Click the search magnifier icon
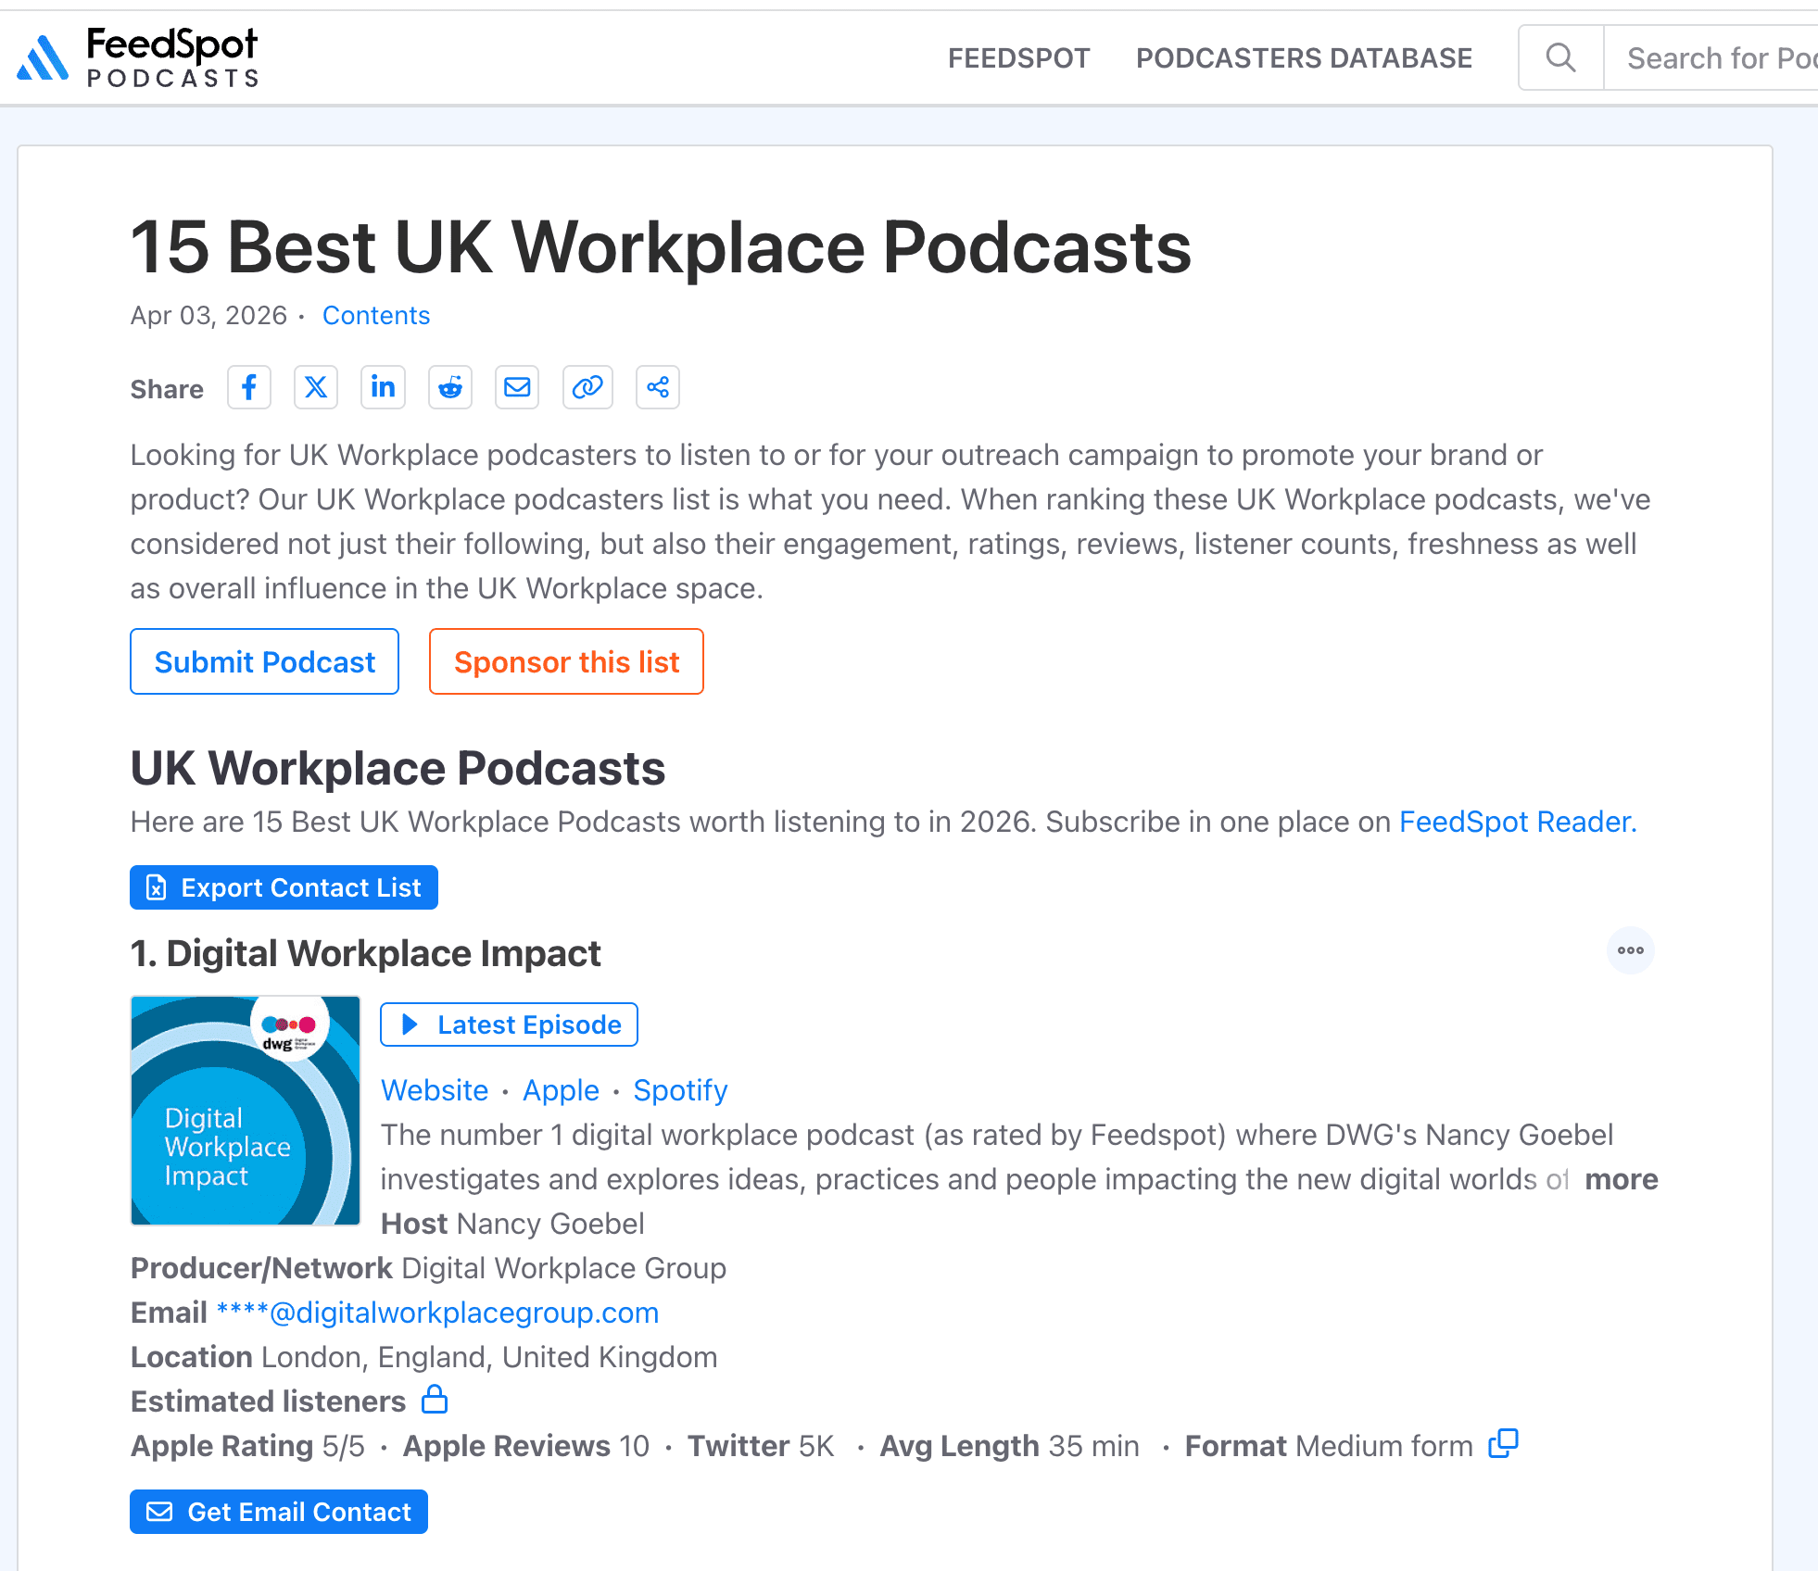Image resolution: width=1818 pixels, height=1571 pixels. [1560, 57]
